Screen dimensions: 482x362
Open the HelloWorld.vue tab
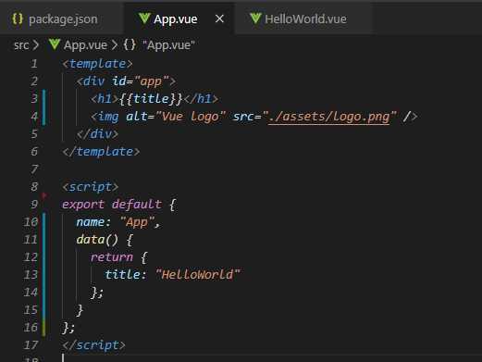pyautogui.click(x=303, y=19)
